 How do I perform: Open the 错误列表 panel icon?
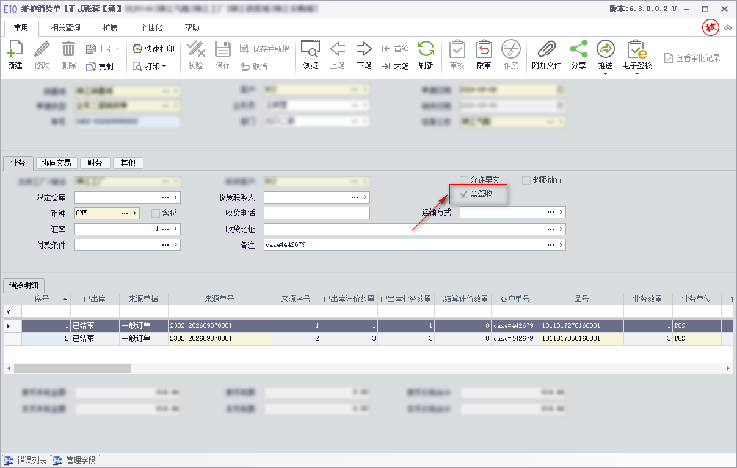click(9, 461)
